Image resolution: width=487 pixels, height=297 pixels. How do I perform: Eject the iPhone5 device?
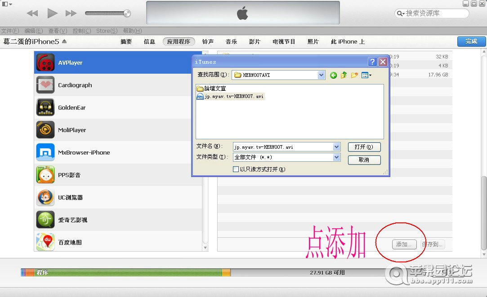64,41
